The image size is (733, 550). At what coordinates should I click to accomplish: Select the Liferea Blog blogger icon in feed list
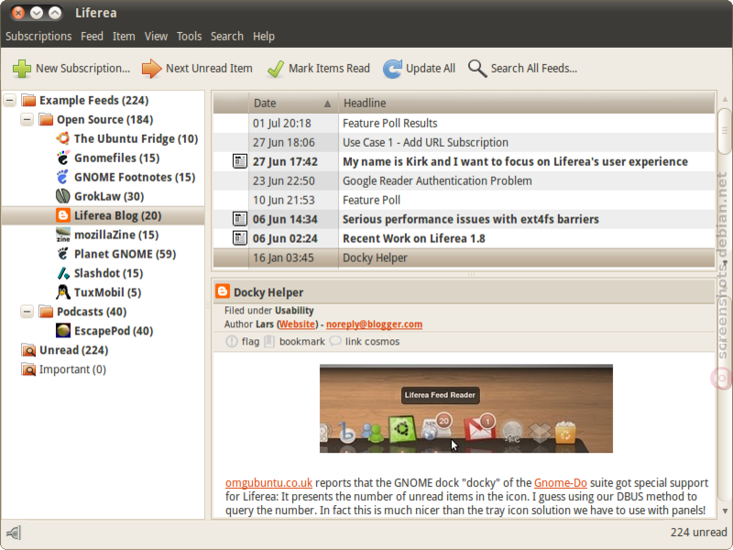[x=63, y=215]
